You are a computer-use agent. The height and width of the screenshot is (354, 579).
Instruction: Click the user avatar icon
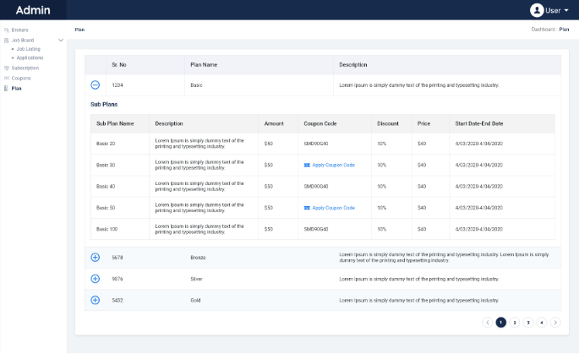[x=537, y=10]
